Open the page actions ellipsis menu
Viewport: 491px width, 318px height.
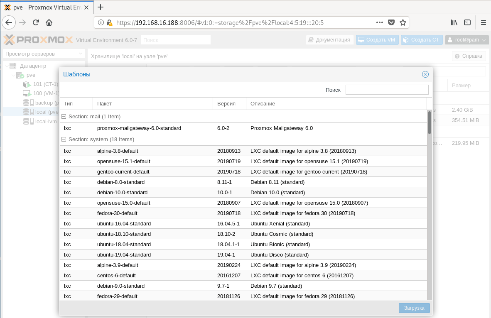pyautogui.click(x=379, y=22)
